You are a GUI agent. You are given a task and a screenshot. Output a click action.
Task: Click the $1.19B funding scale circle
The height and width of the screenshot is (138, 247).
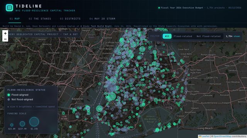[34, 122]
